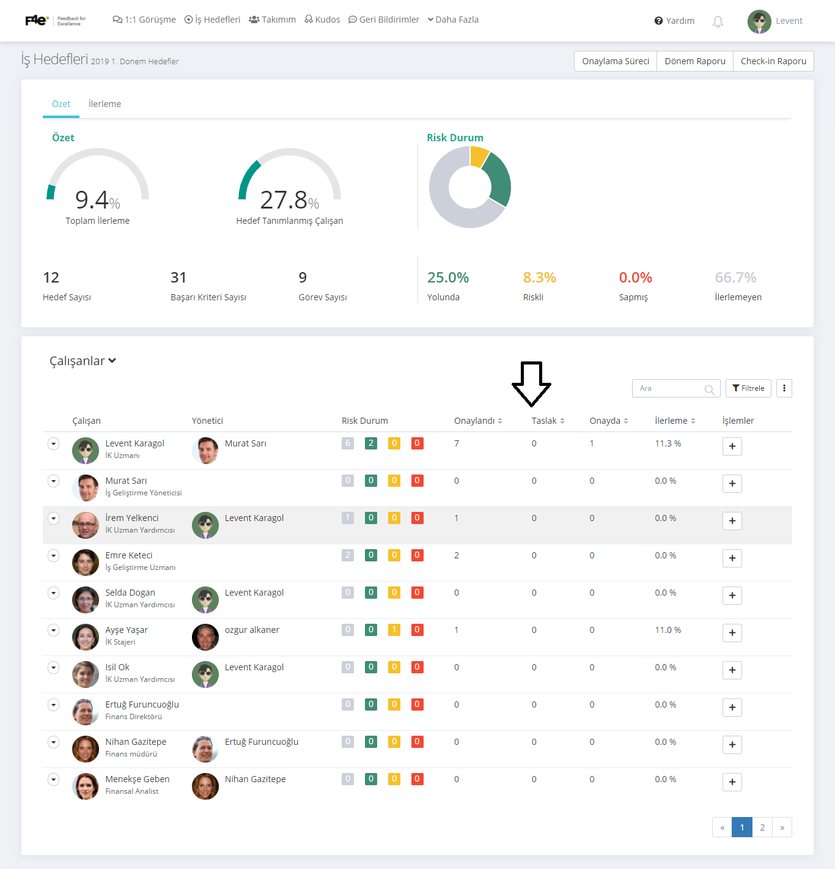Sort by the İlerleme column

(x=675, y=421)
